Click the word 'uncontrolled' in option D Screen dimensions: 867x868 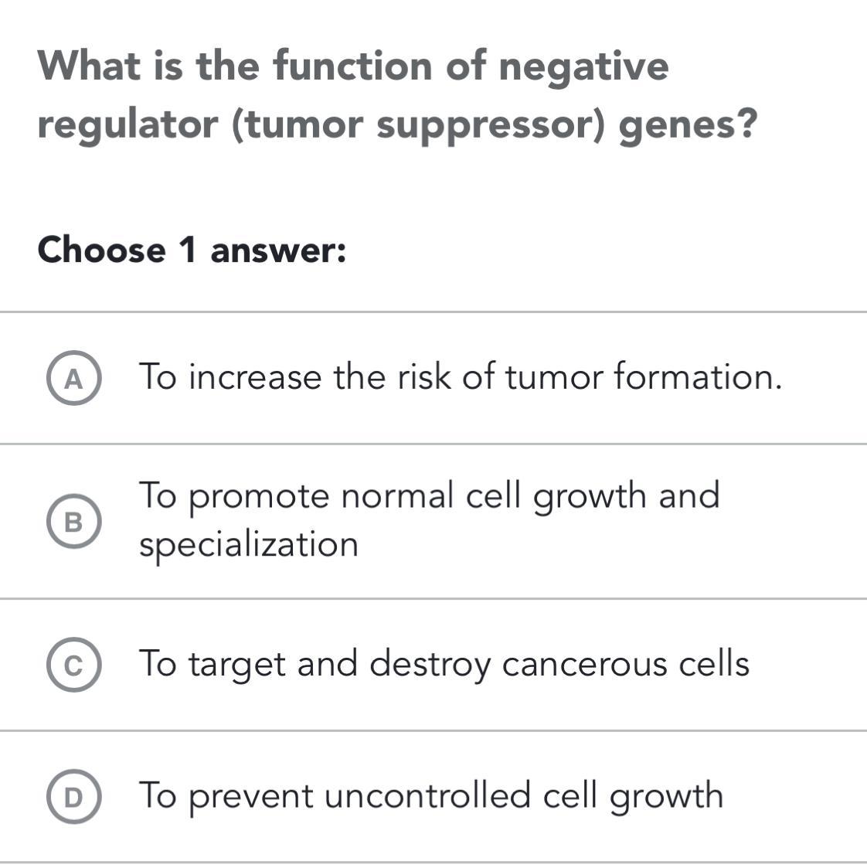coord(427,796)
